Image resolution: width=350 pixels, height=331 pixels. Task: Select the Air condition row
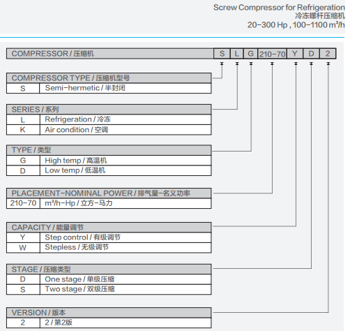pos(109,130)
